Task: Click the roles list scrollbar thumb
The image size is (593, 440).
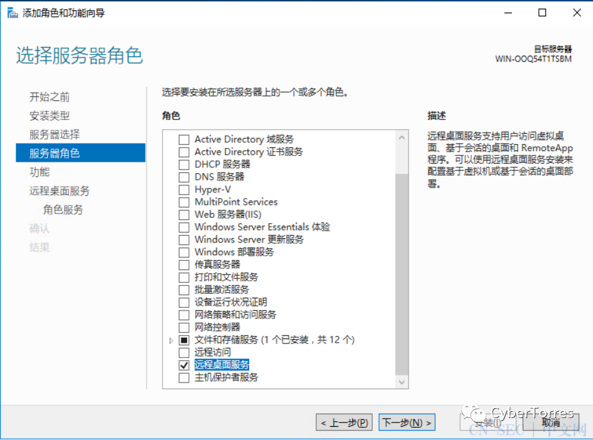Action: point(402,274)
